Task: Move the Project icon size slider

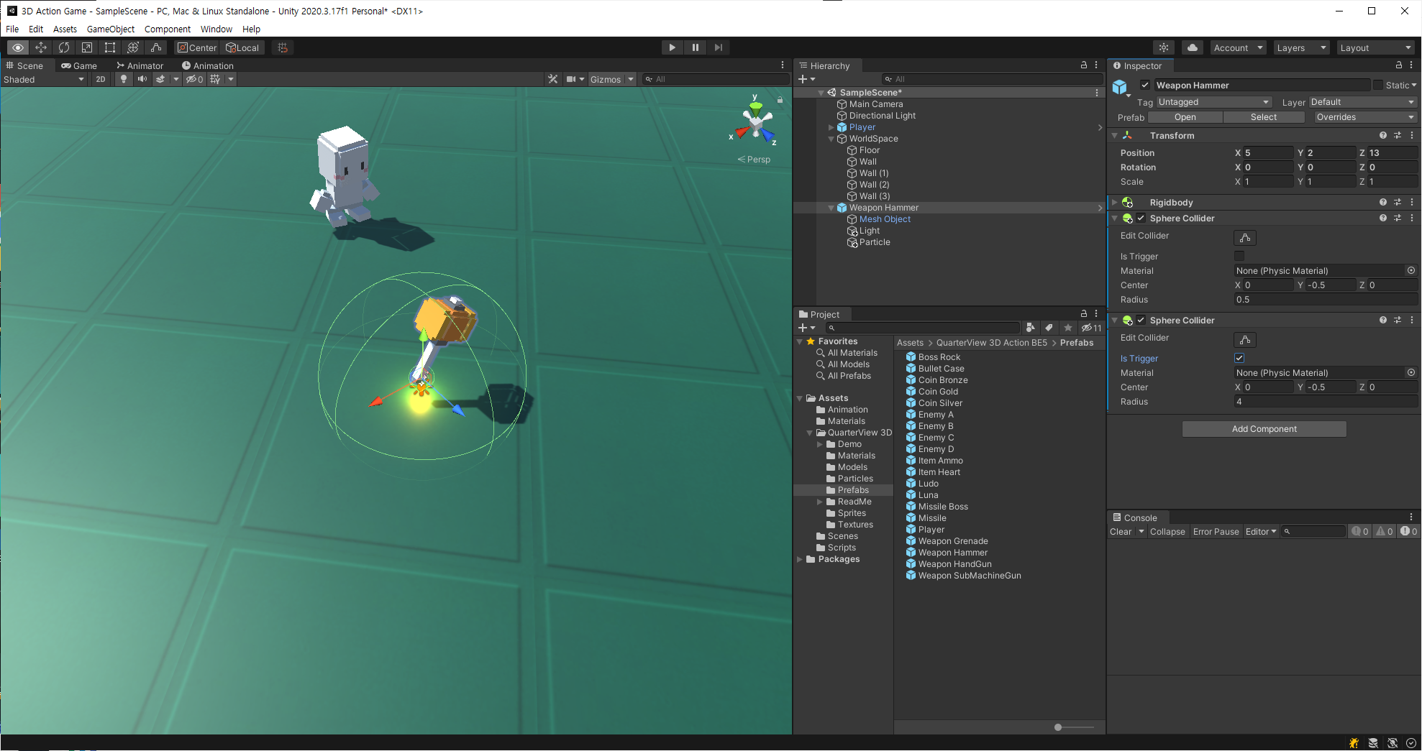Action: click(1058, 727)
